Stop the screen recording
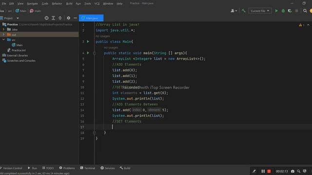This screenshot has height=175, width=312. (269, 171)
